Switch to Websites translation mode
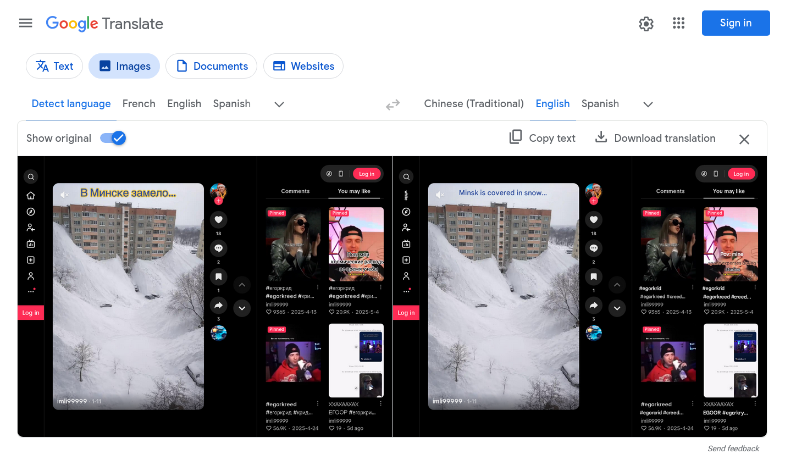This screenshot has height=476, width=785. click(303, 67)
